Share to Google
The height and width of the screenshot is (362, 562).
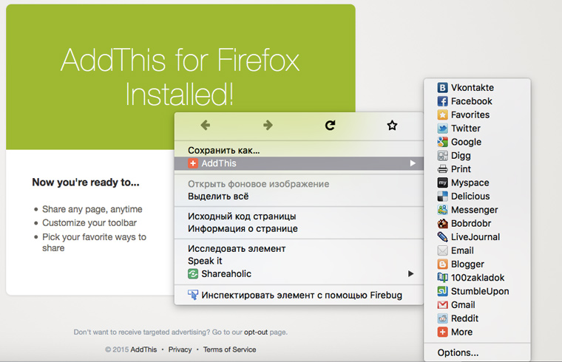[477, 142]
